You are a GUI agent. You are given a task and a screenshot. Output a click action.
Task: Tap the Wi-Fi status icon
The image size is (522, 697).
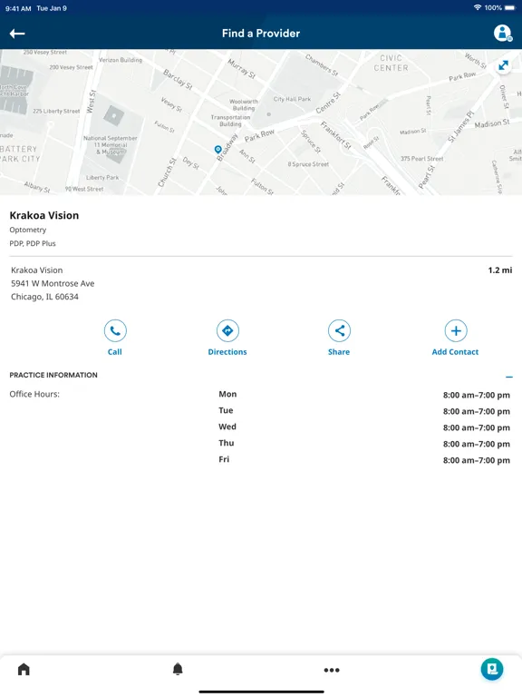(478, 7)
